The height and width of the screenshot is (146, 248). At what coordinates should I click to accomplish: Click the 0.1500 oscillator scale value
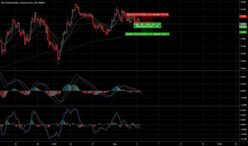click(243, 110)
